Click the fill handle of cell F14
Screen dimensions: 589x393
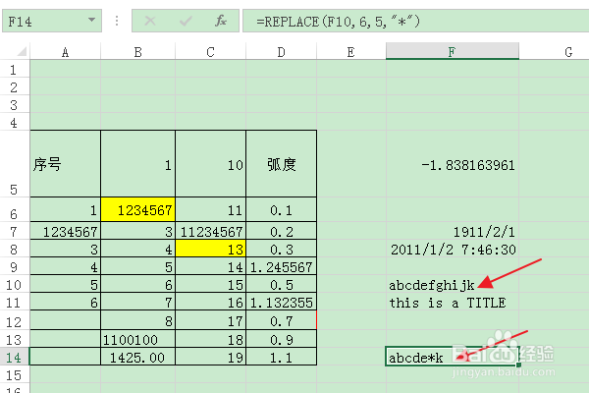coord(518,365)
